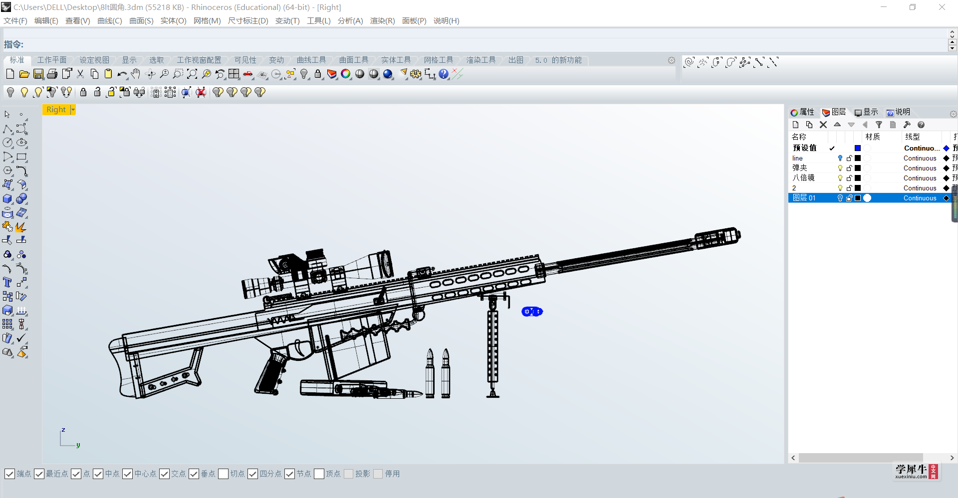This screenshot has width=958, height=498.
Task: Undo the last action with the arrow icon
Action: coord(122,74)
